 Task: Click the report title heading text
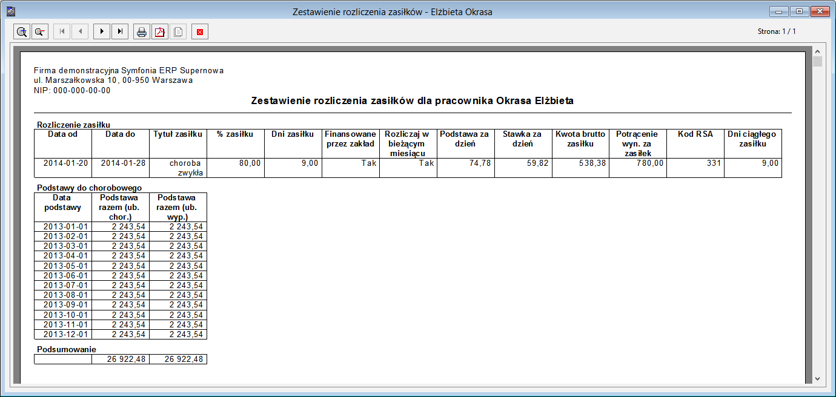pos(412,101)
